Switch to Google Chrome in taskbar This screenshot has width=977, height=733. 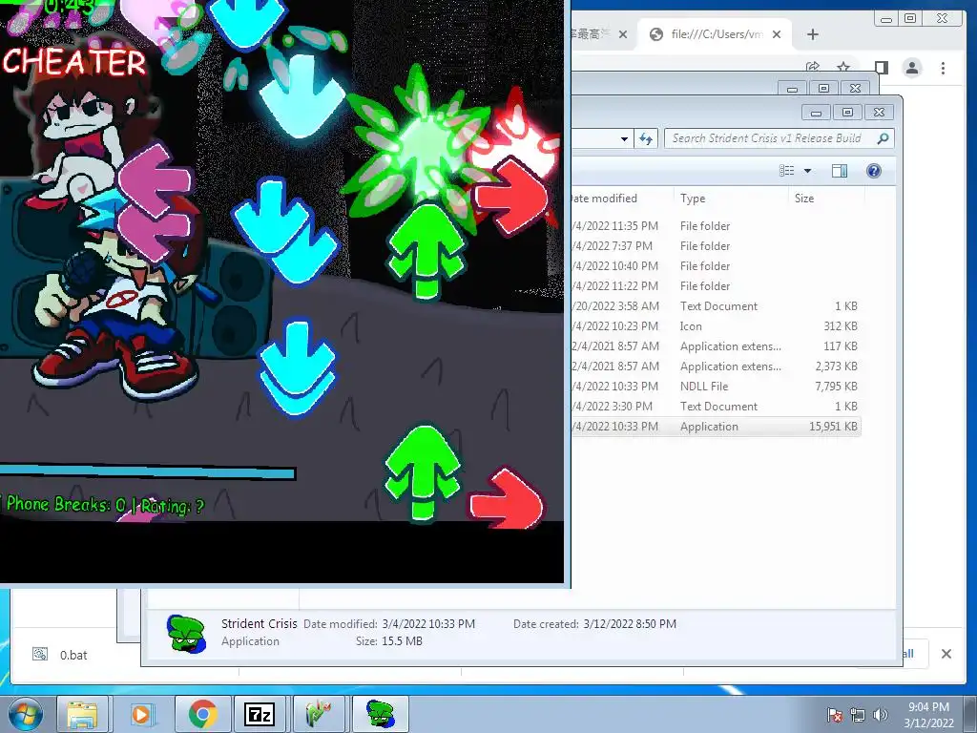[x=202, y=714]
